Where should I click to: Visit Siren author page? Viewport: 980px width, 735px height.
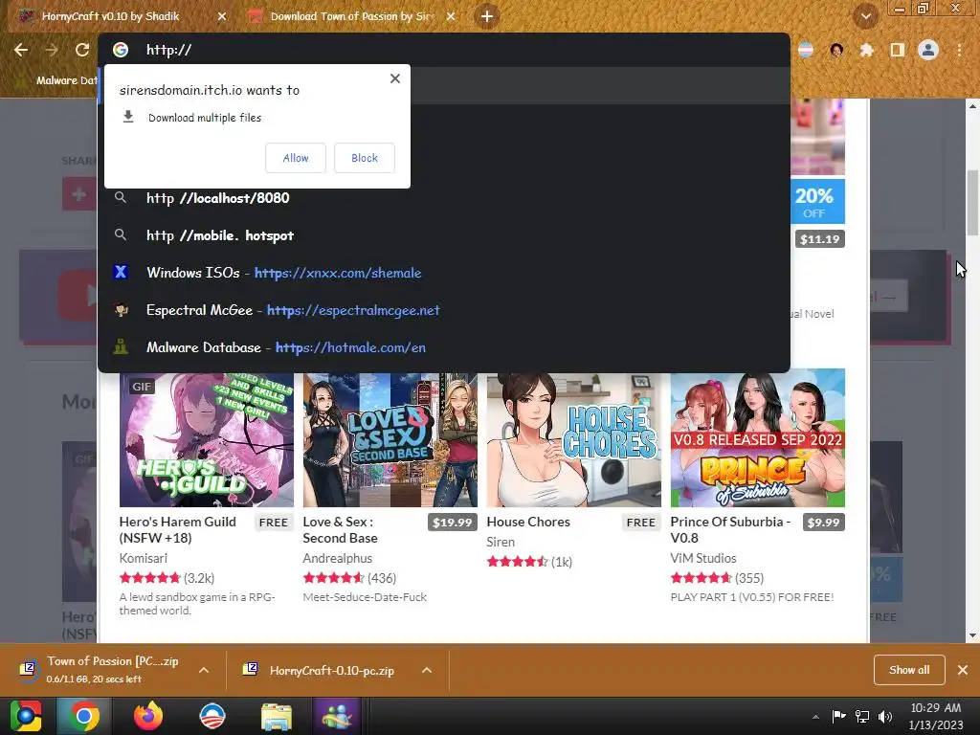501,542
